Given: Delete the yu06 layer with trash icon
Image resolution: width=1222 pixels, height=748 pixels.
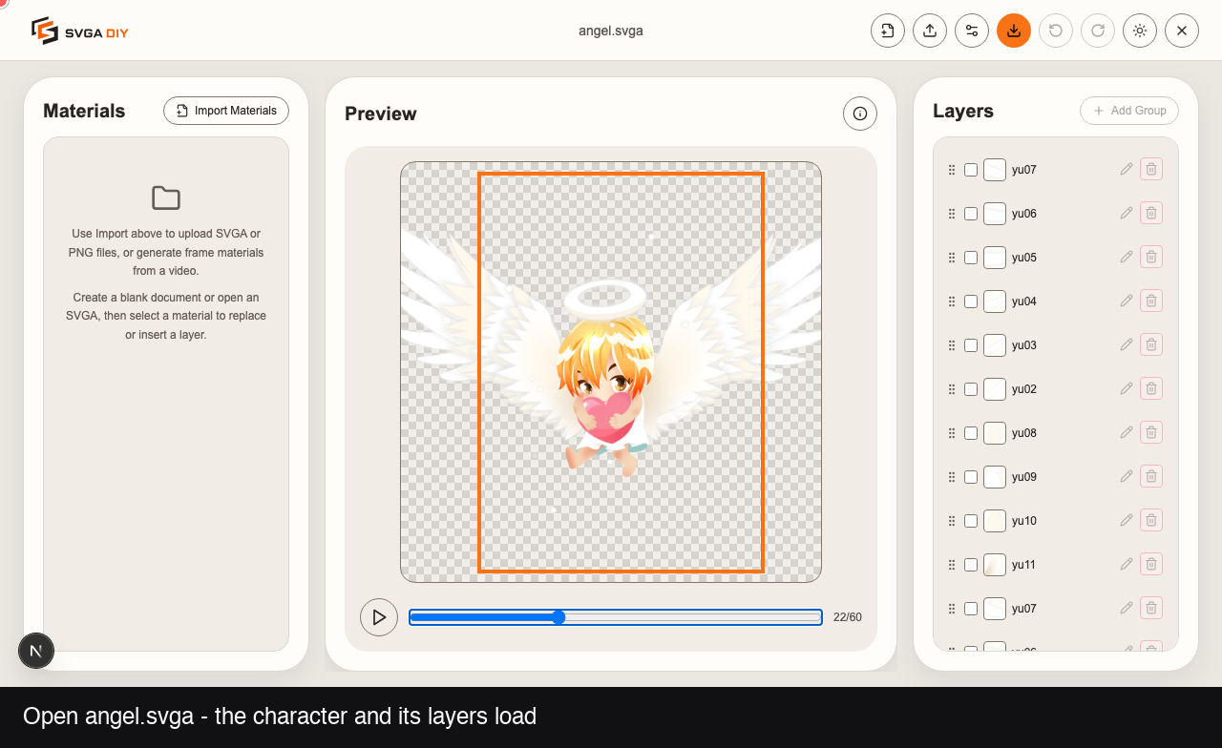Looking at the screenshot, I should pyautogui.click(x=1151, y=214).
